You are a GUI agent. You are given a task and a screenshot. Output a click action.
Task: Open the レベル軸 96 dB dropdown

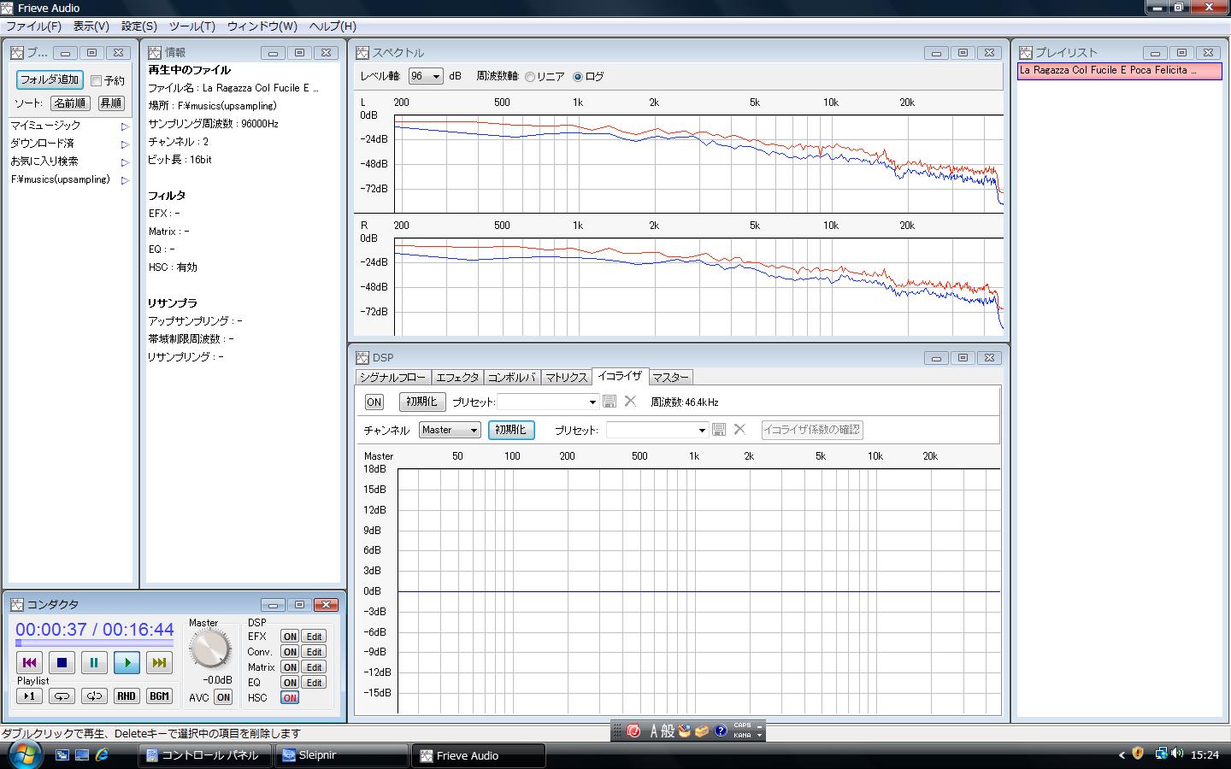tap(426, 76)
